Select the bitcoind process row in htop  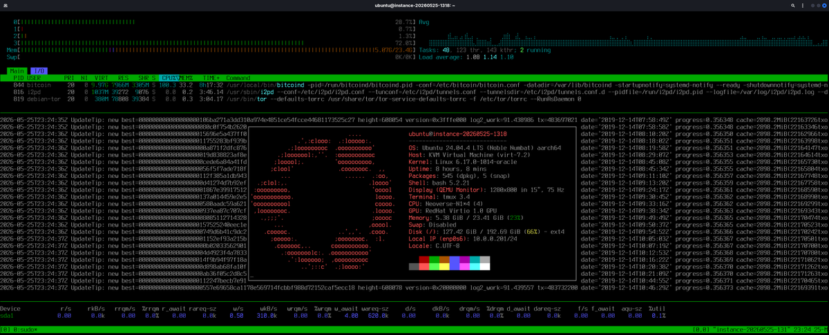[x=414, y=85]
